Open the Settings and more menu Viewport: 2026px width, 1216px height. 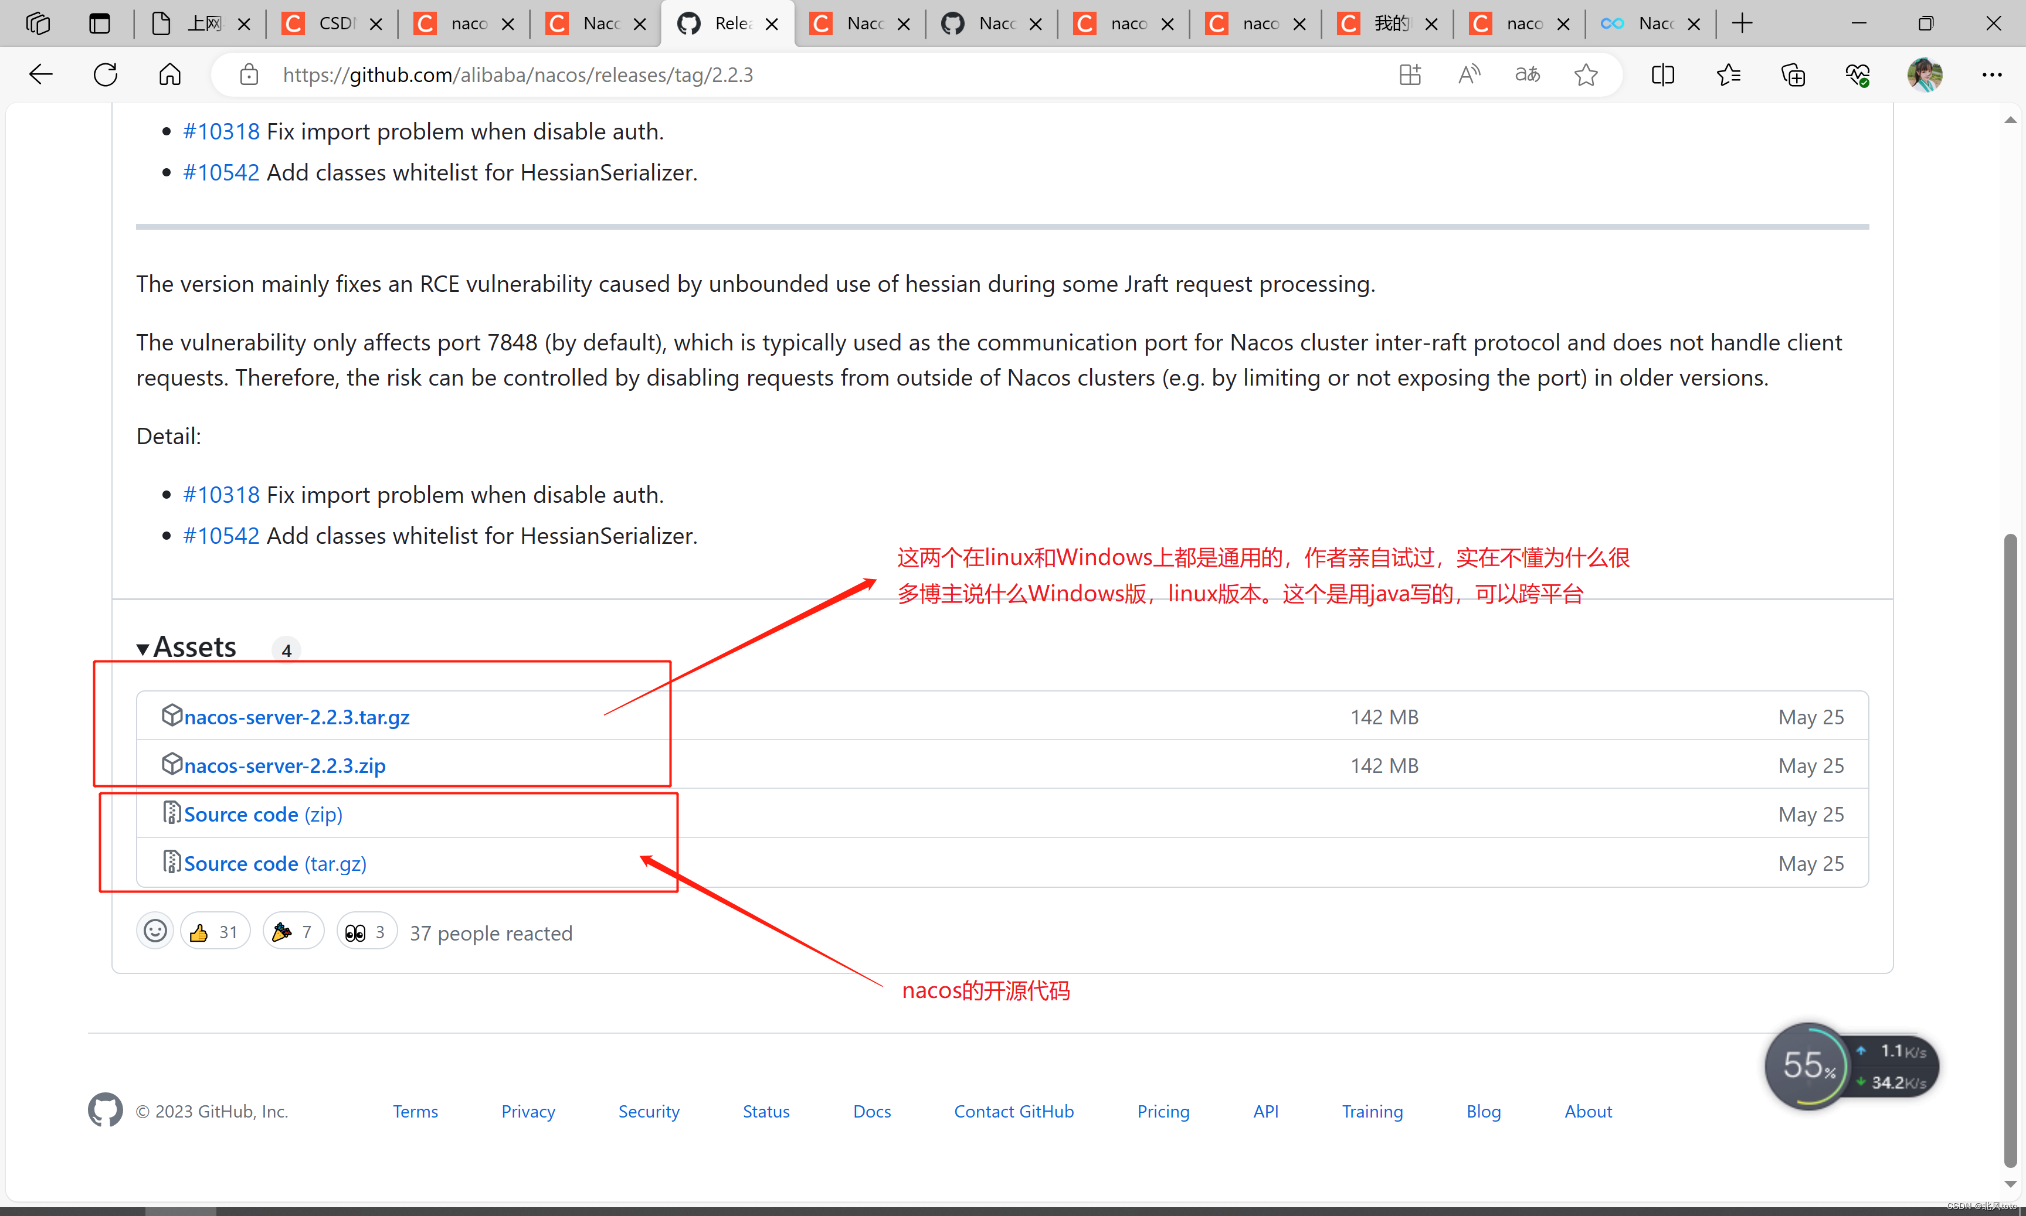[x=1993, y=74]
